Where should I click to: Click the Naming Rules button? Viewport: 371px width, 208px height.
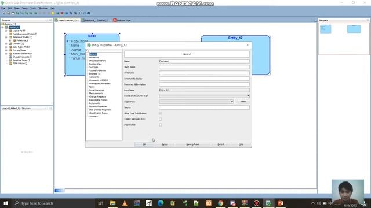coord(192,144)
